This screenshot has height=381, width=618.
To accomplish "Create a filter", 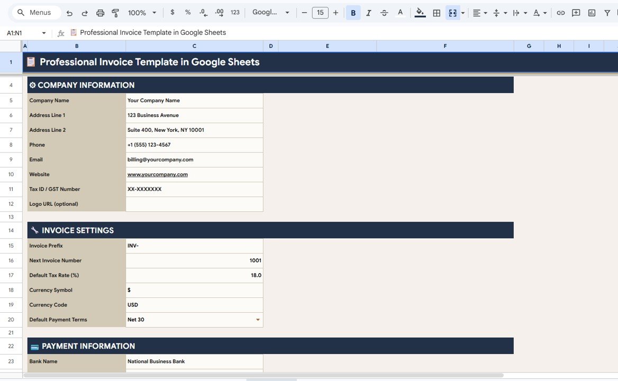I will point(607,12).
